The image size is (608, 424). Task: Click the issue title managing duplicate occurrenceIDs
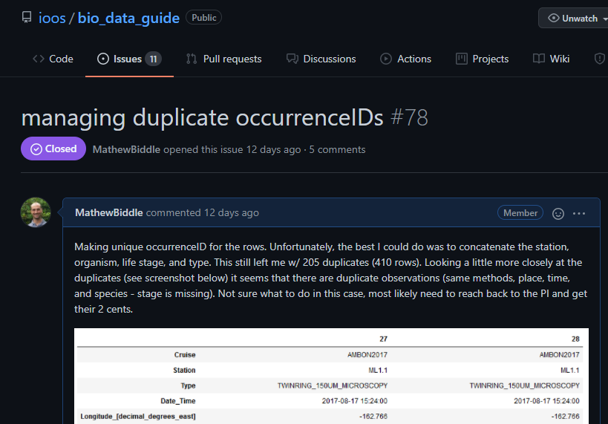tap(202, 118)
